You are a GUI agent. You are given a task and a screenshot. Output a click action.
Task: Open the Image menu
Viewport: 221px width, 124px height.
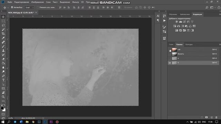[x=38, y=2]
